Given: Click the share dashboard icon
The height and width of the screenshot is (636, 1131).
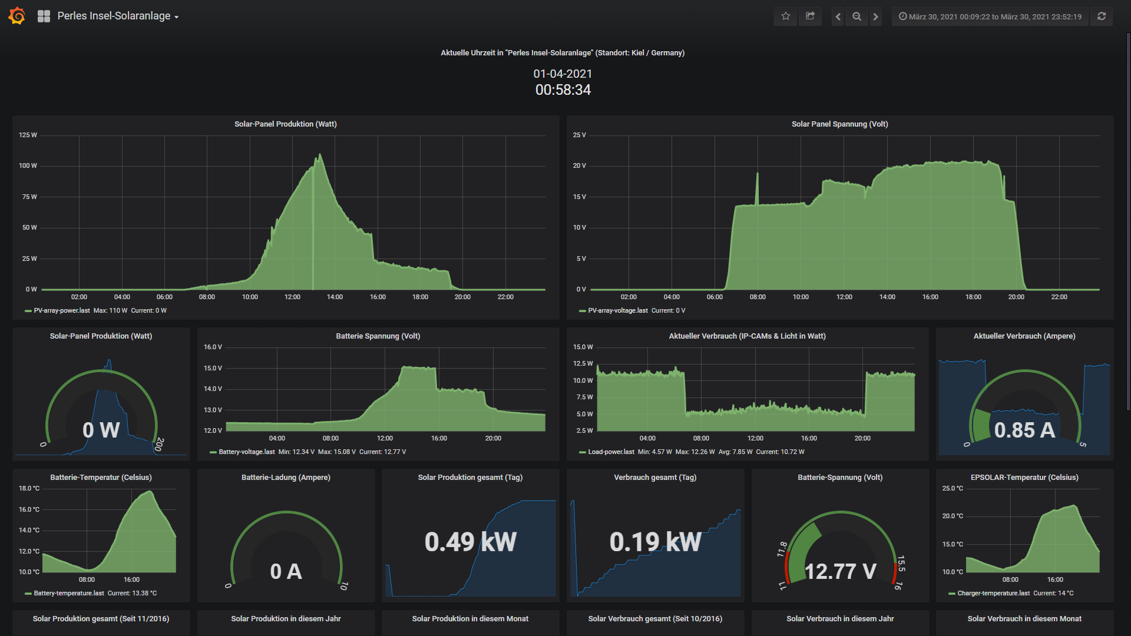Looking at the screenshot, I should 810,16.
